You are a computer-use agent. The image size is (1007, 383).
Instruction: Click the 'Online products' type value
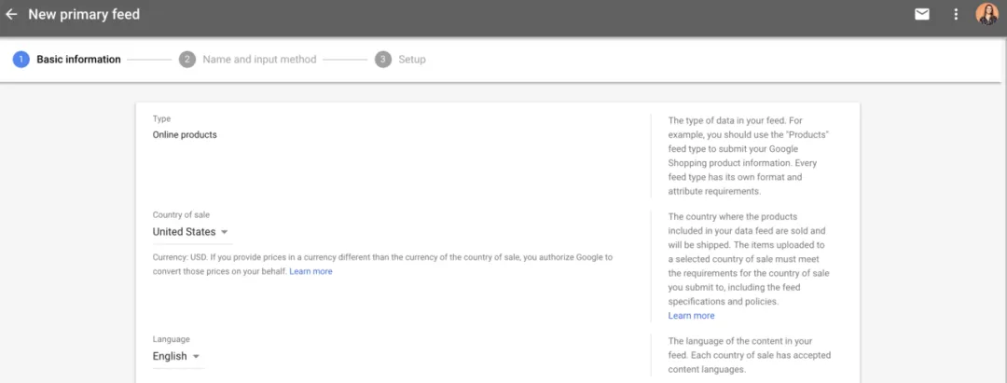point(185,135)
